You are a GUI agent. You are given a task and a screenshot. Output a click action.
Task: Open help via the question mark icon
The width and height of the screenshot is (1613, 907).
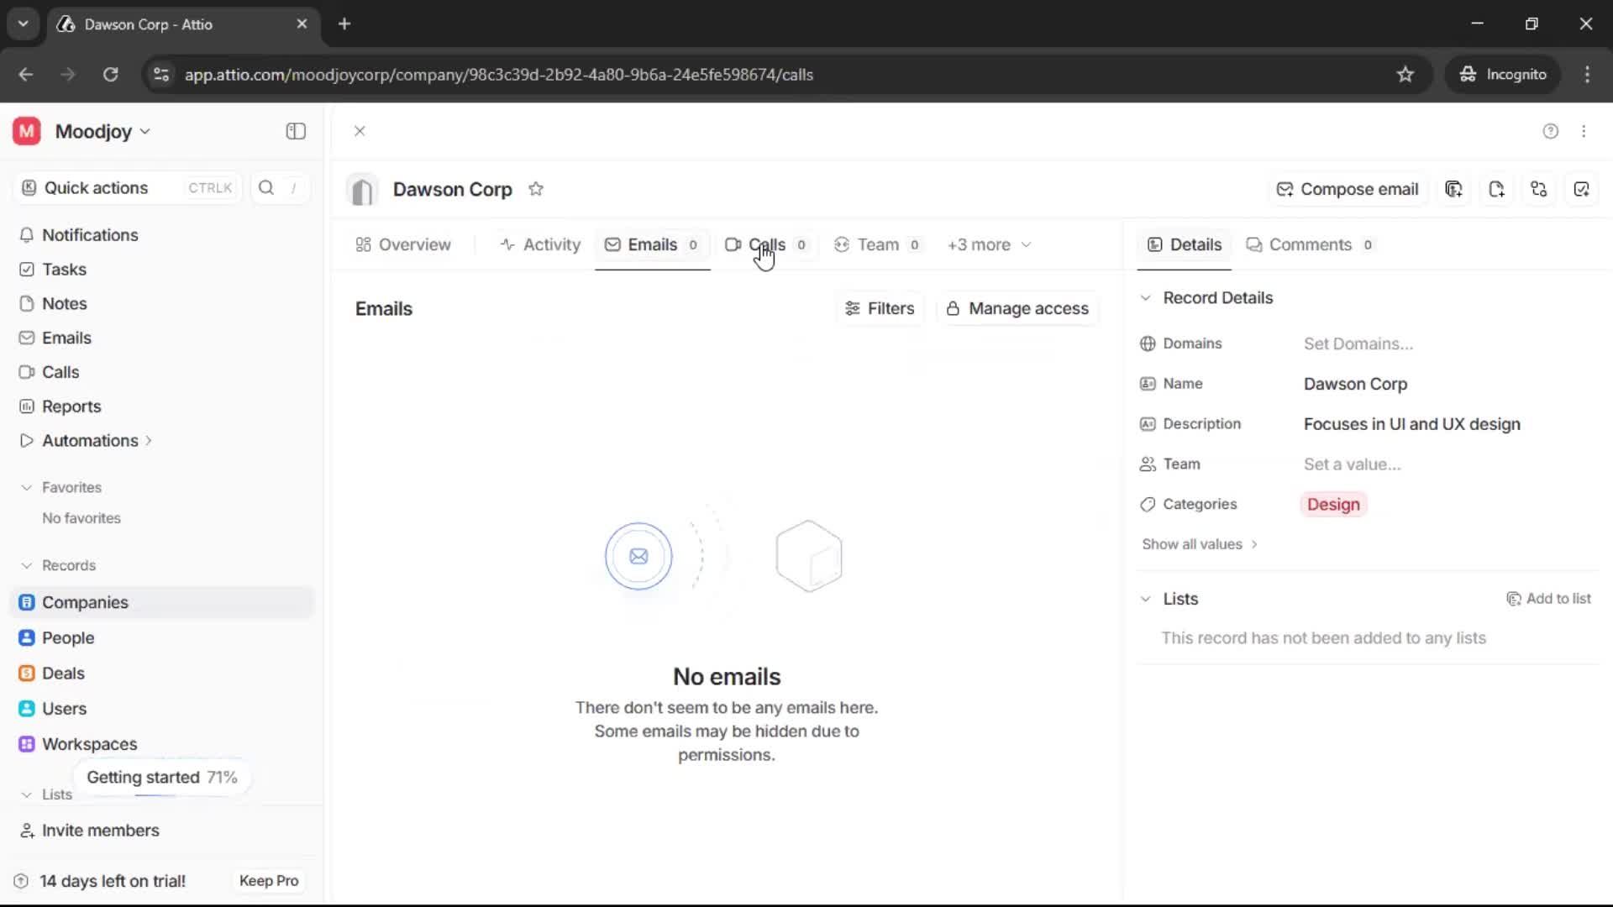click(1550, 131)
